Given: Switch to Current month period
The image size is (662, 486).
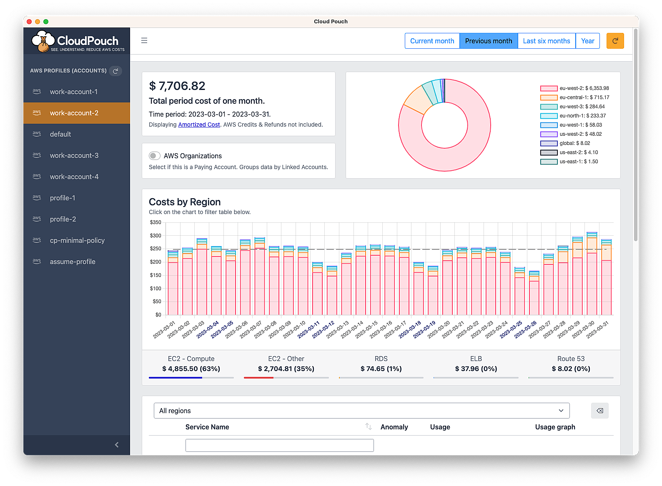Looking at the screenshot, I should (x=432, y=41).
